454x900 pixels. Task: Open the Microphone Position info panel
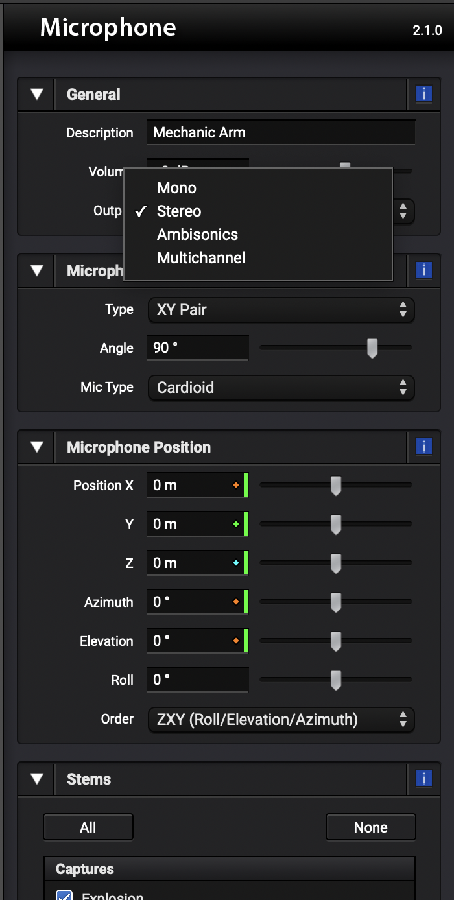[424, 447]
